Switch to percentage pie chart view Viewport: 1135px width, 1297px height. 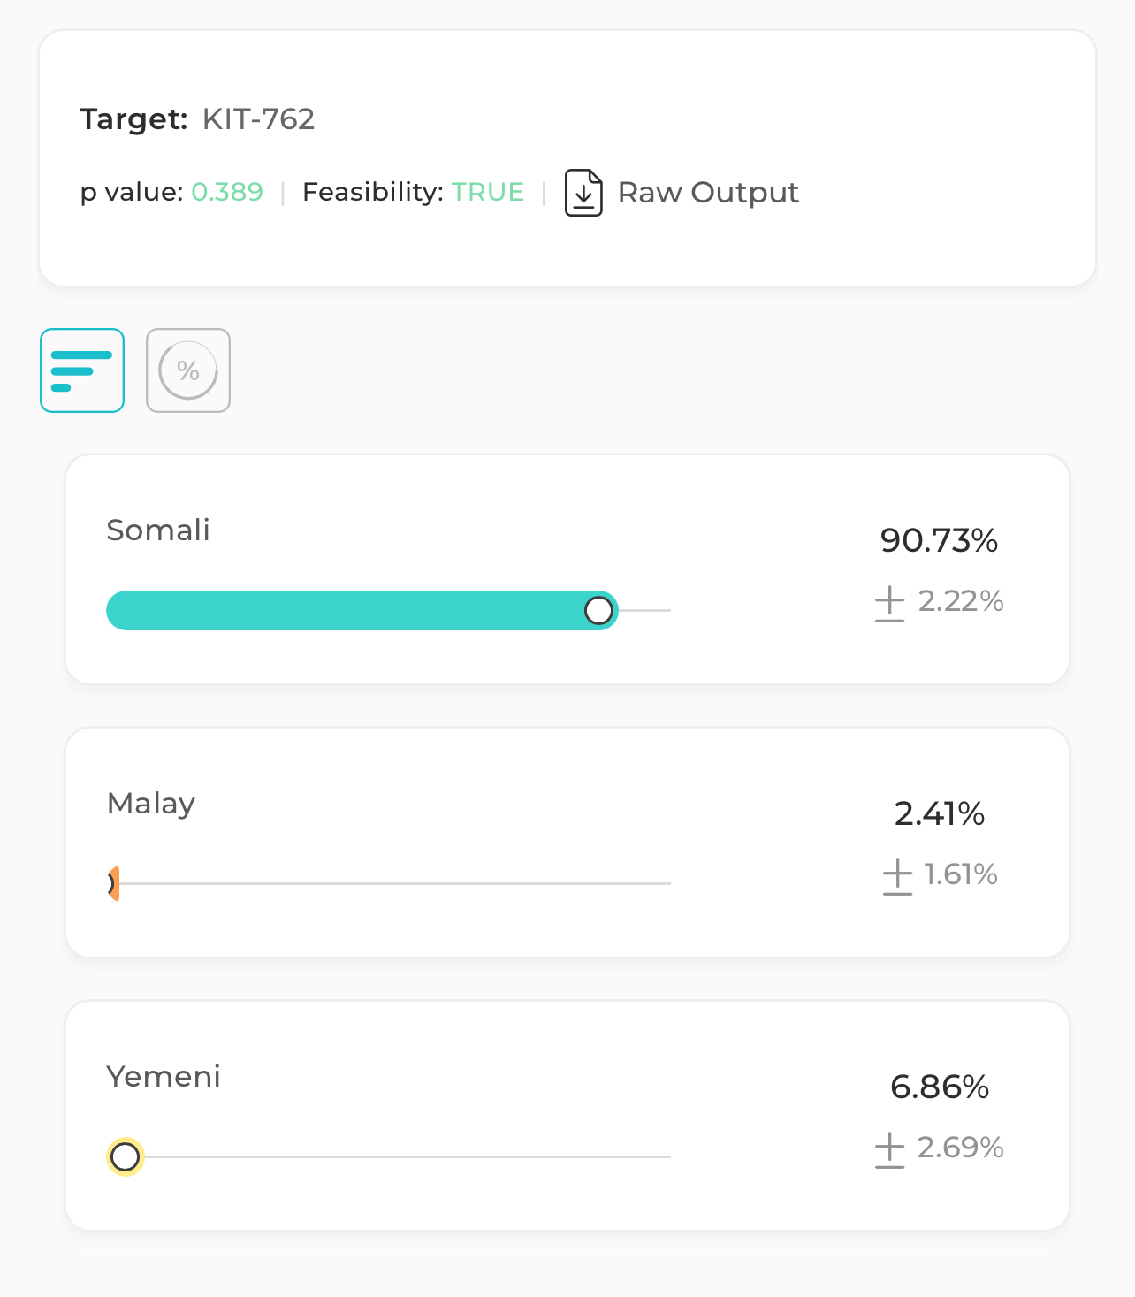[x=188, y=370]
